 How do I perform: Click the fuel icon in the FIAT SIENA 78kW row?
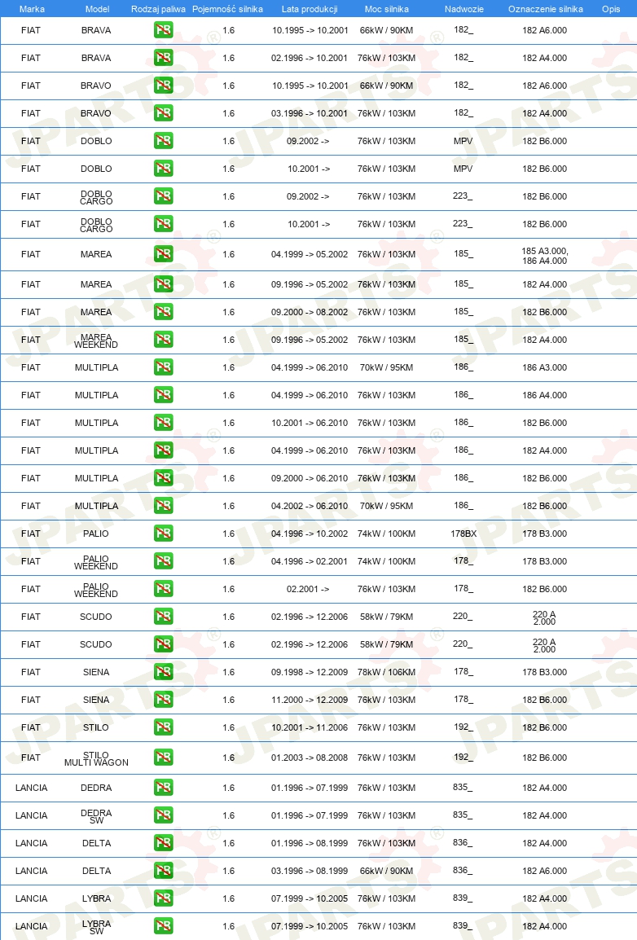pos(163,671)
